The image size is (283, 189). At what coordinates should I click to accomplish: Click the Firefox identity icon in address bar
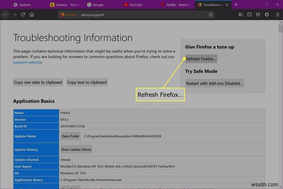tap(68, 15)
